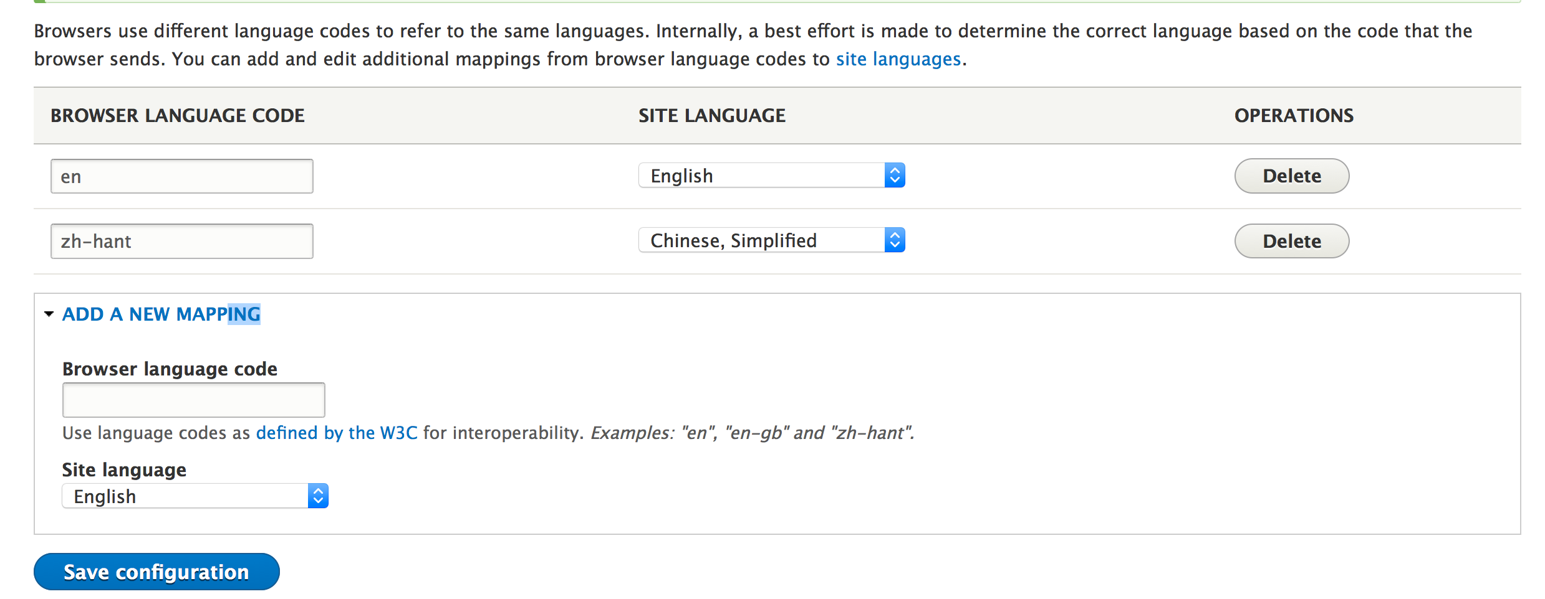Open the site languages link
1545x599 pixels.
[x=898, y=59]
